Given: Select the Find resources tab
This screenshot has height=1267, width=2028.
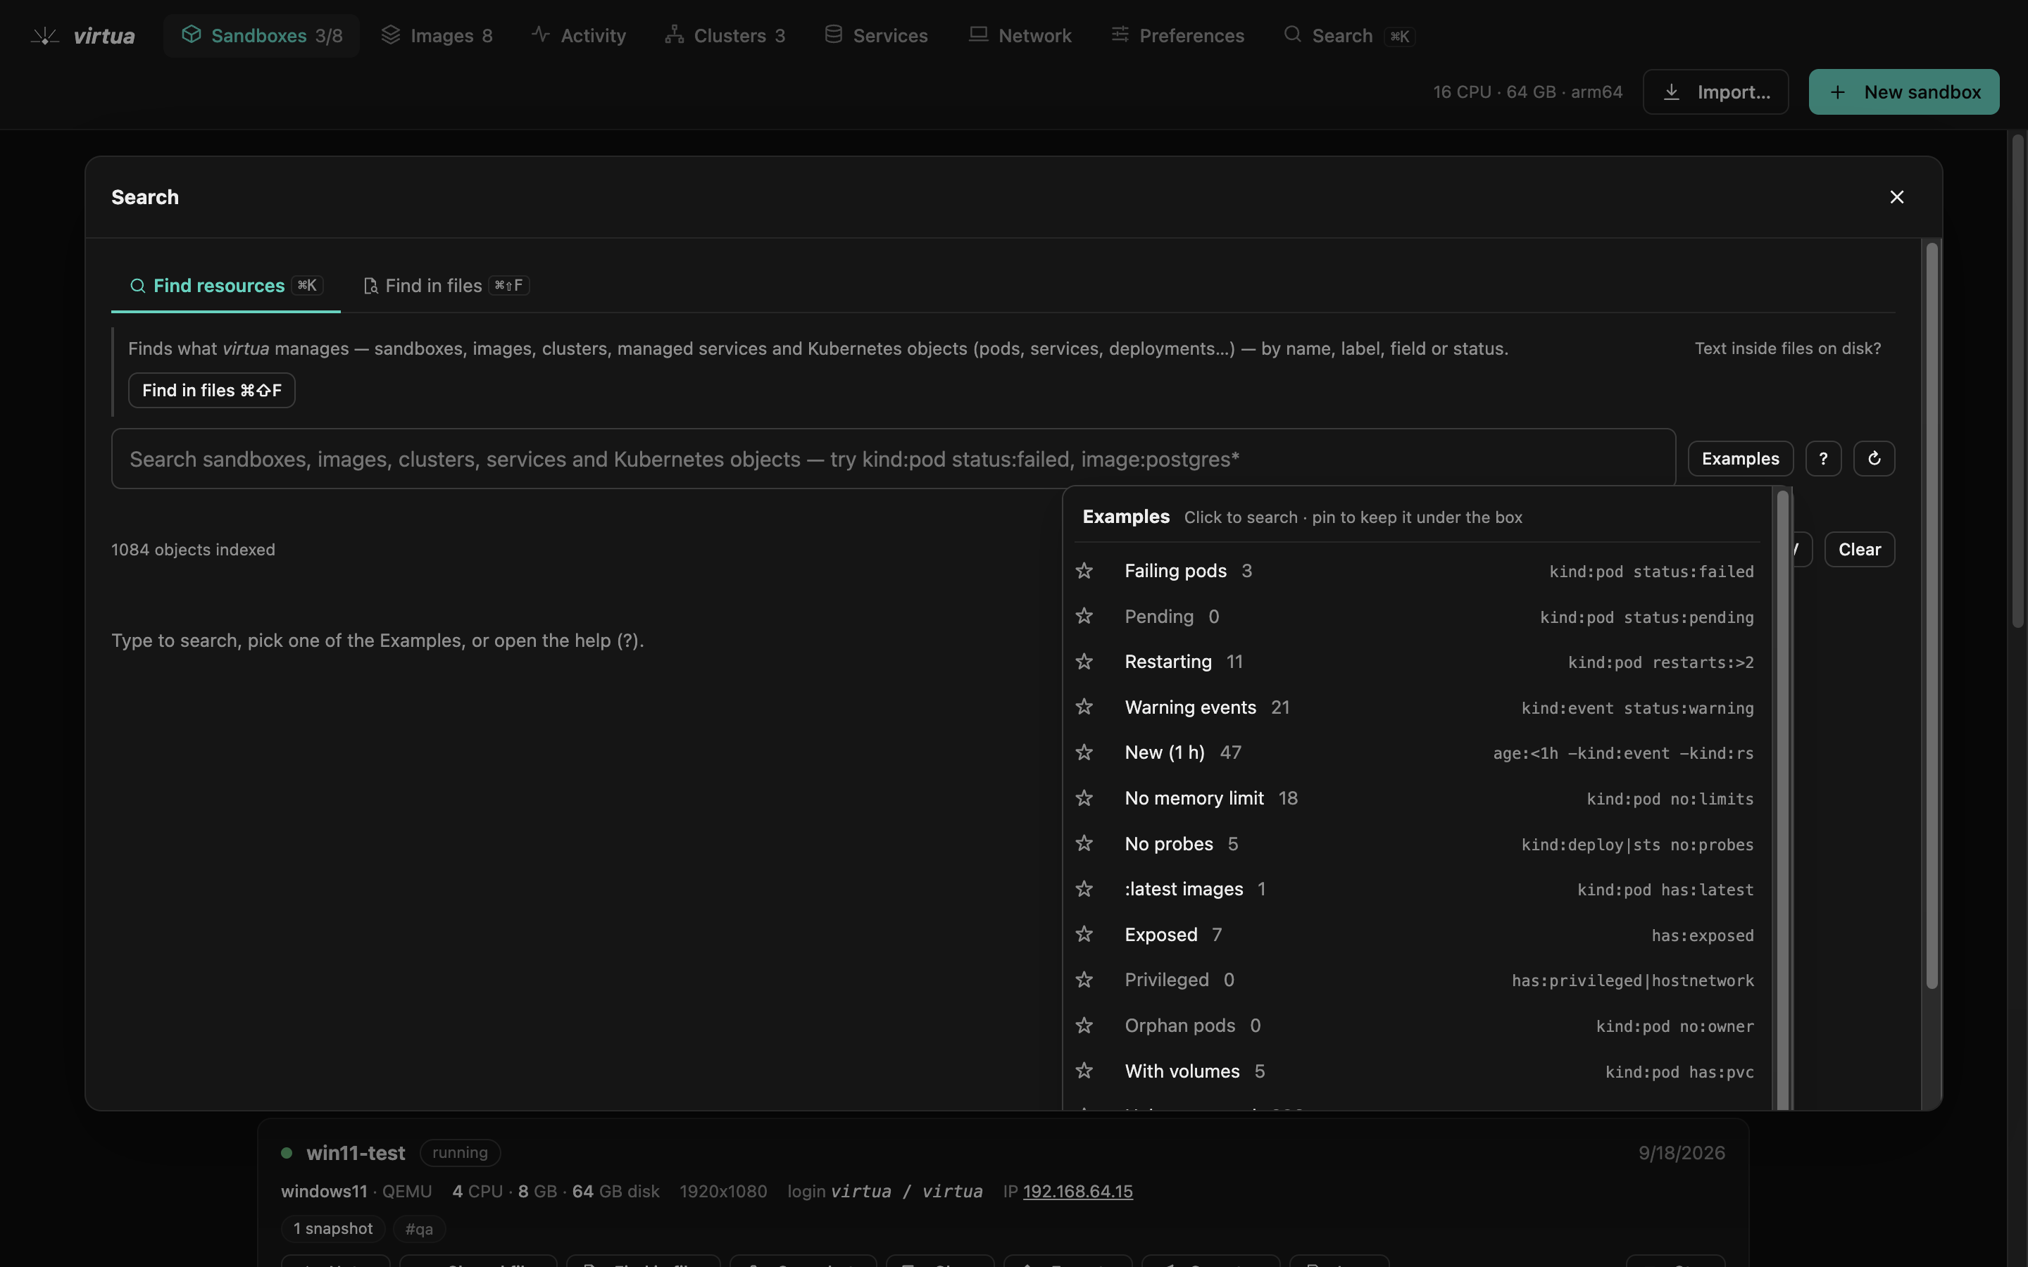Looking at the screenshot, I should point(225,286).
